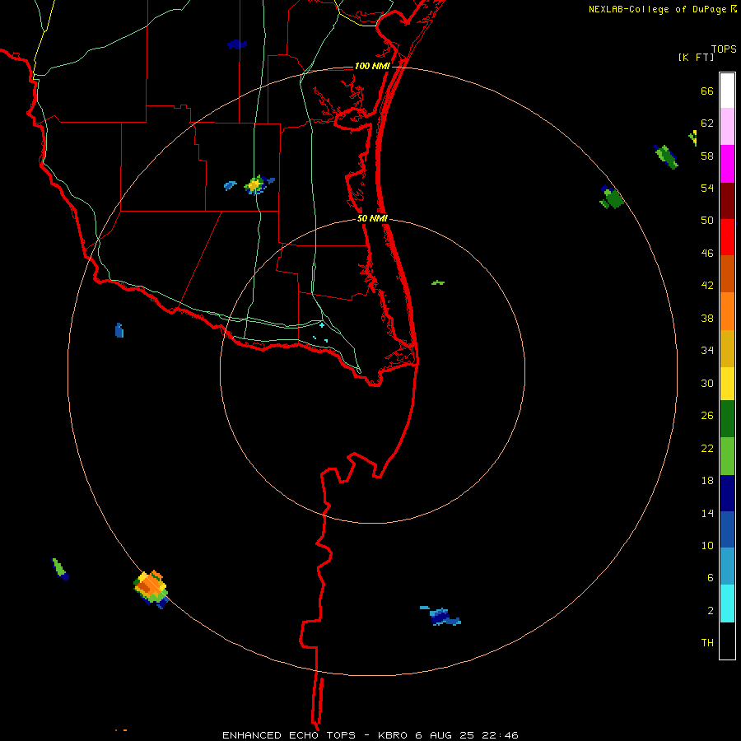Click the orange storm cell on 100 NMI ring
741x741 pixels.
click(x=151, y=589)
